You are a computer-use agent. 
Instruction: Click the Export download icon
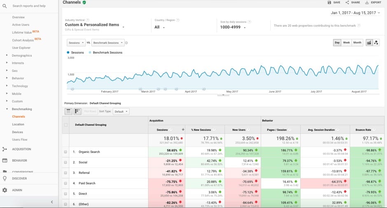(x=367, y=2)
